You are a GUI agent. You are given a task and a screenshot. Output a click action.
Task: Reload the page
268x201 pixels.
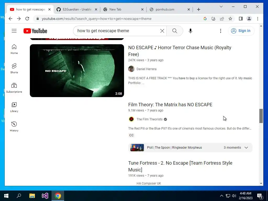(x=27, y=19)
